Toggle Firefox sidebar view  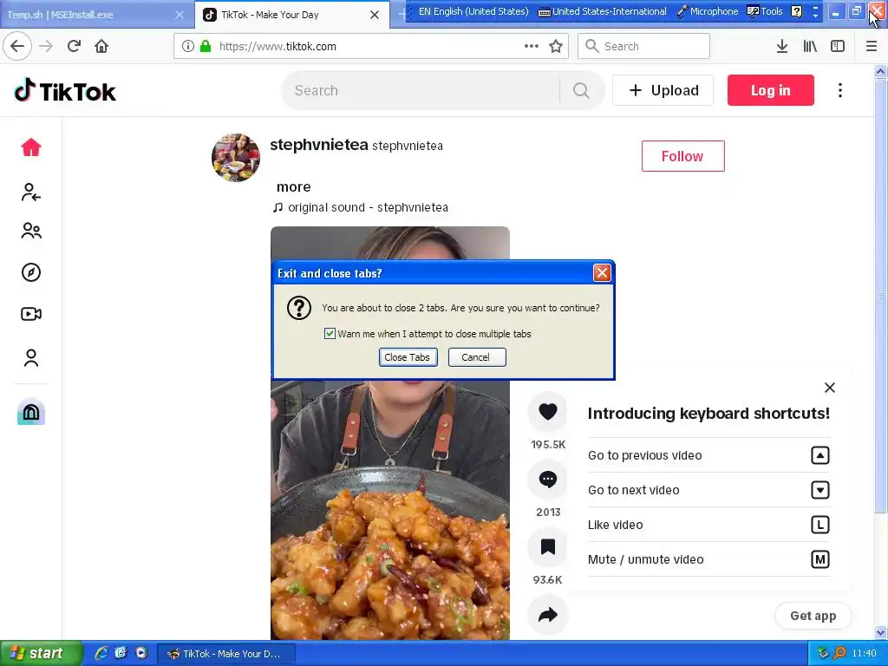(838, 46)
